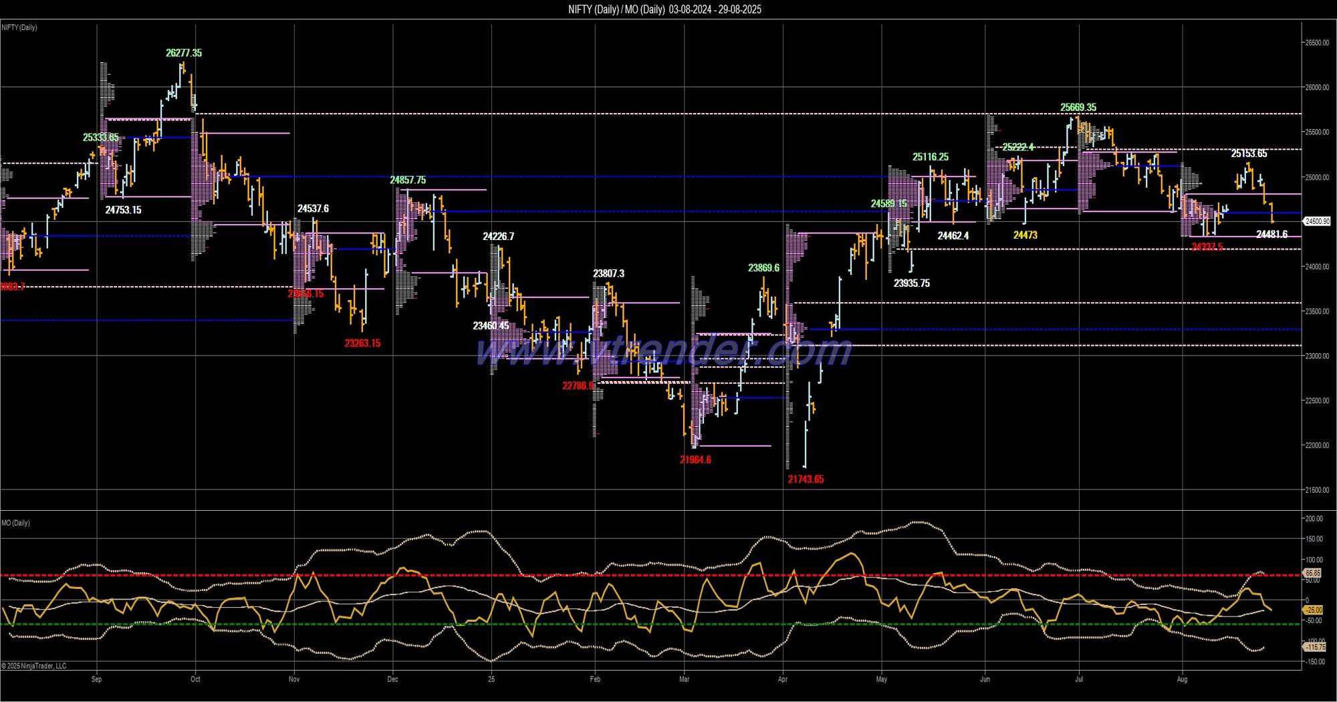Select the Sep label on time axis

96,679
